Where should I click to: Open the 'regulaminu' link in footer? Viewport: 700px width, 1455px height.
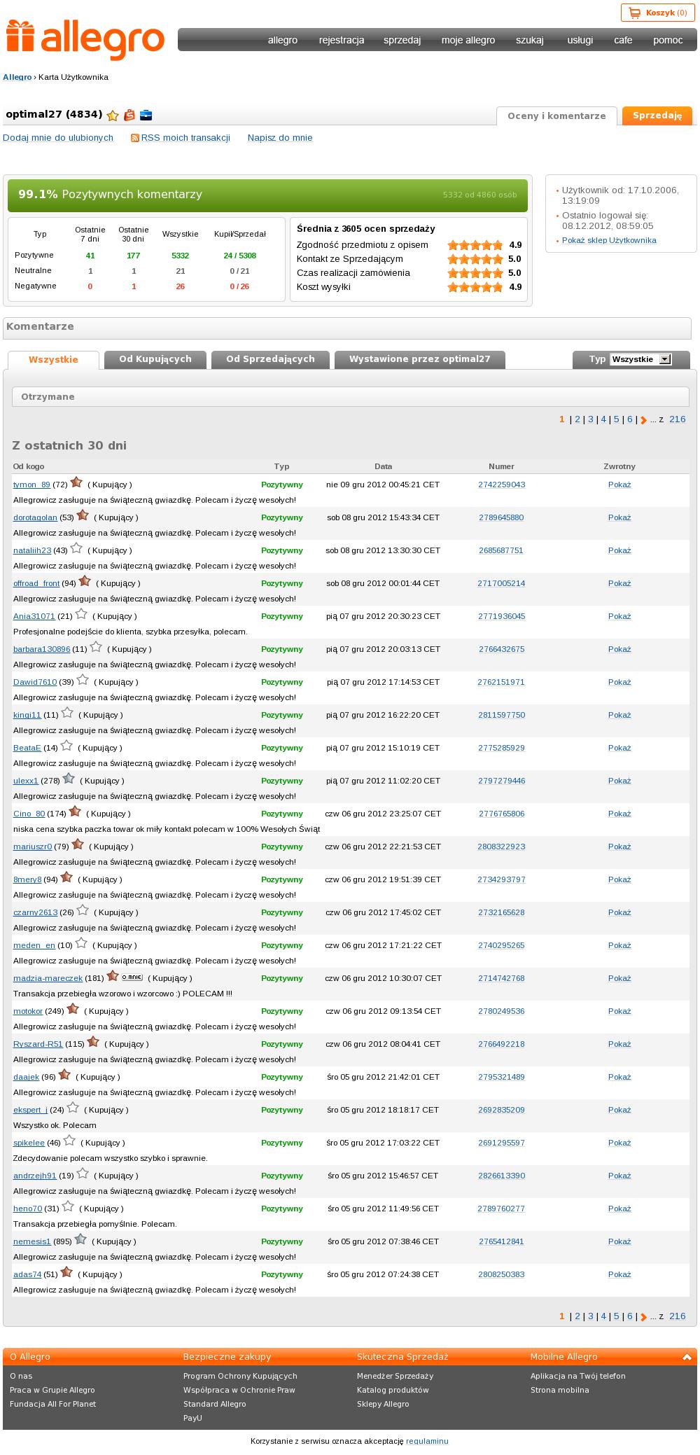(427, 1441)
